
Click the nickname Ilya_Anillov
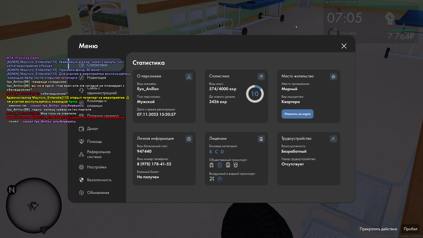tap(148, 89)
